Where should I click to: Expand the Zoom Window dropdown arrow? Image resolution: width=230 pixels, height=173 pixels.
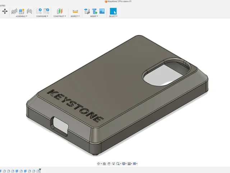(x=121, y=164)
